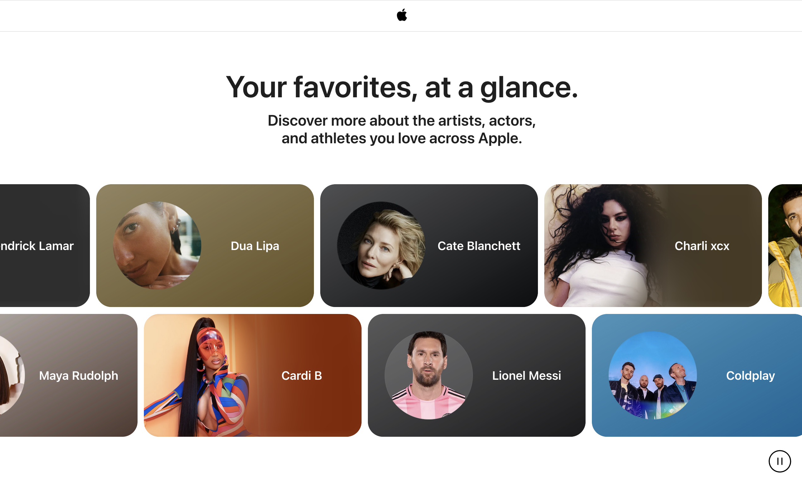Open the Cardi B card
Viewport: 802px width, 478px height.
pyautogui.click(x=252, y=375)
